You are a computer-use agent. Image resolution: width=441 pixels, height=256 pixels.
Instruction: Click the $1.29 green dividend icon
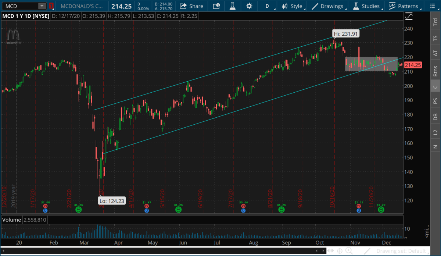pyautogui.click(x=381, y=210)
